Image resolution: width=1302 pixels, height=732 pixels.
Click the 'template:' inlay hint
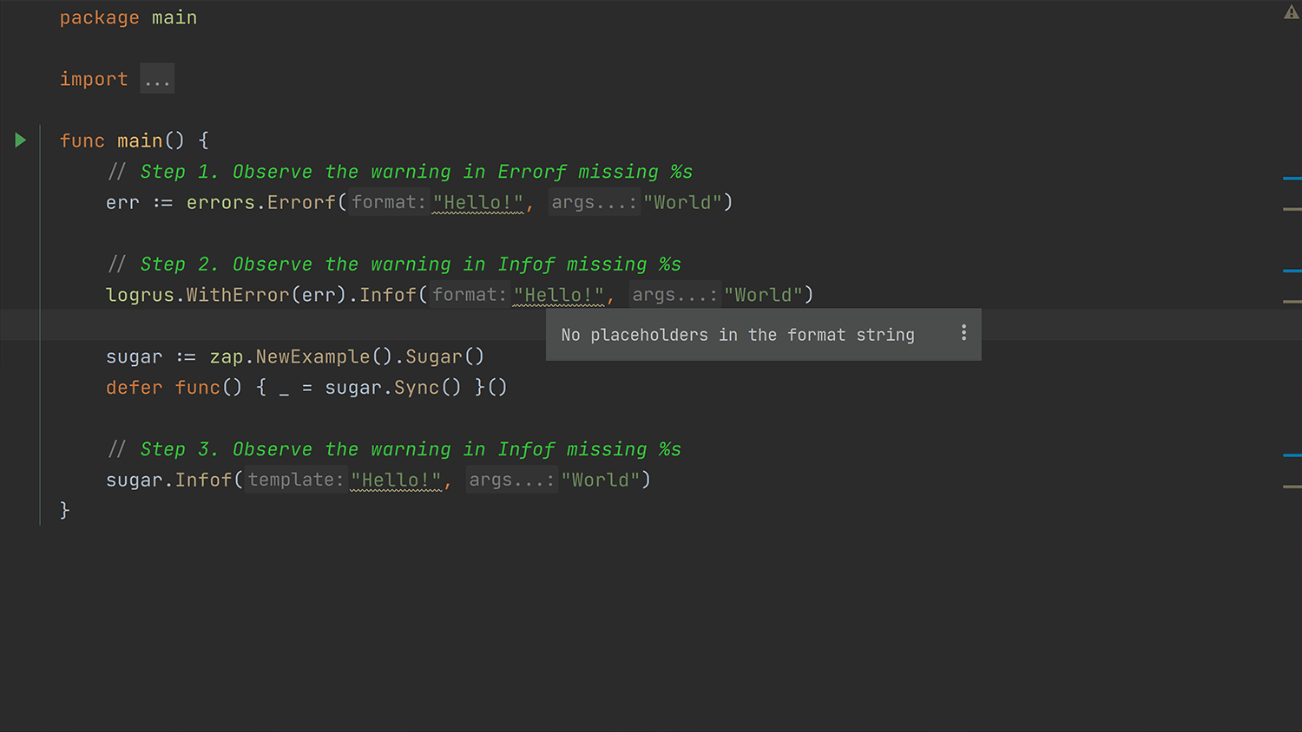(296, 480)
